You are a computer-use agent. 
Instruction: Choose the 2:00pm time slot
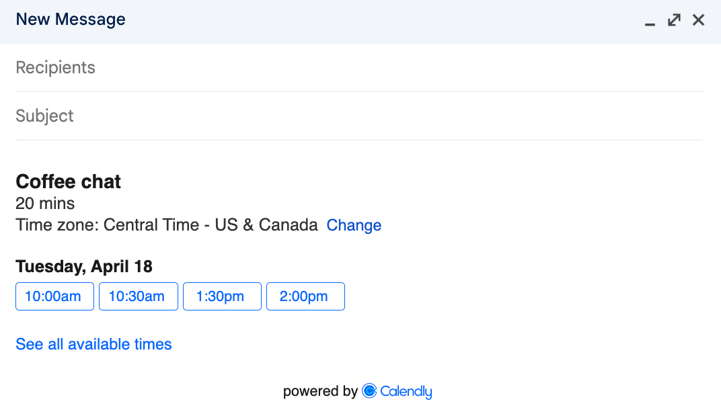point(305,296)
